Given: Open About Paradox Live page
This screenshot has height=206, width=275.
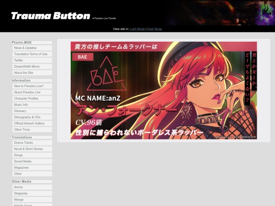Looking at the screenshot, I should click(x=32, y=92).
